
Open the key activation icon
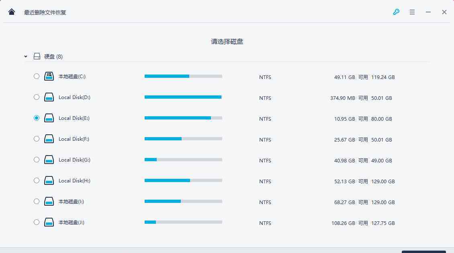point(396,12)
